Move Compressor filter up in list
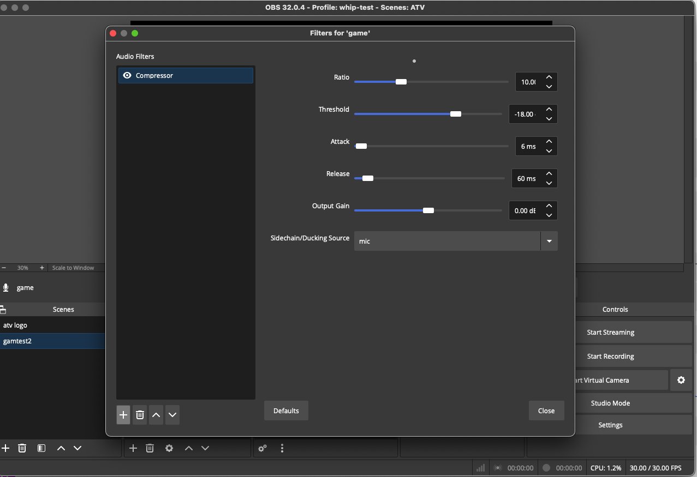 coord(156,415)
